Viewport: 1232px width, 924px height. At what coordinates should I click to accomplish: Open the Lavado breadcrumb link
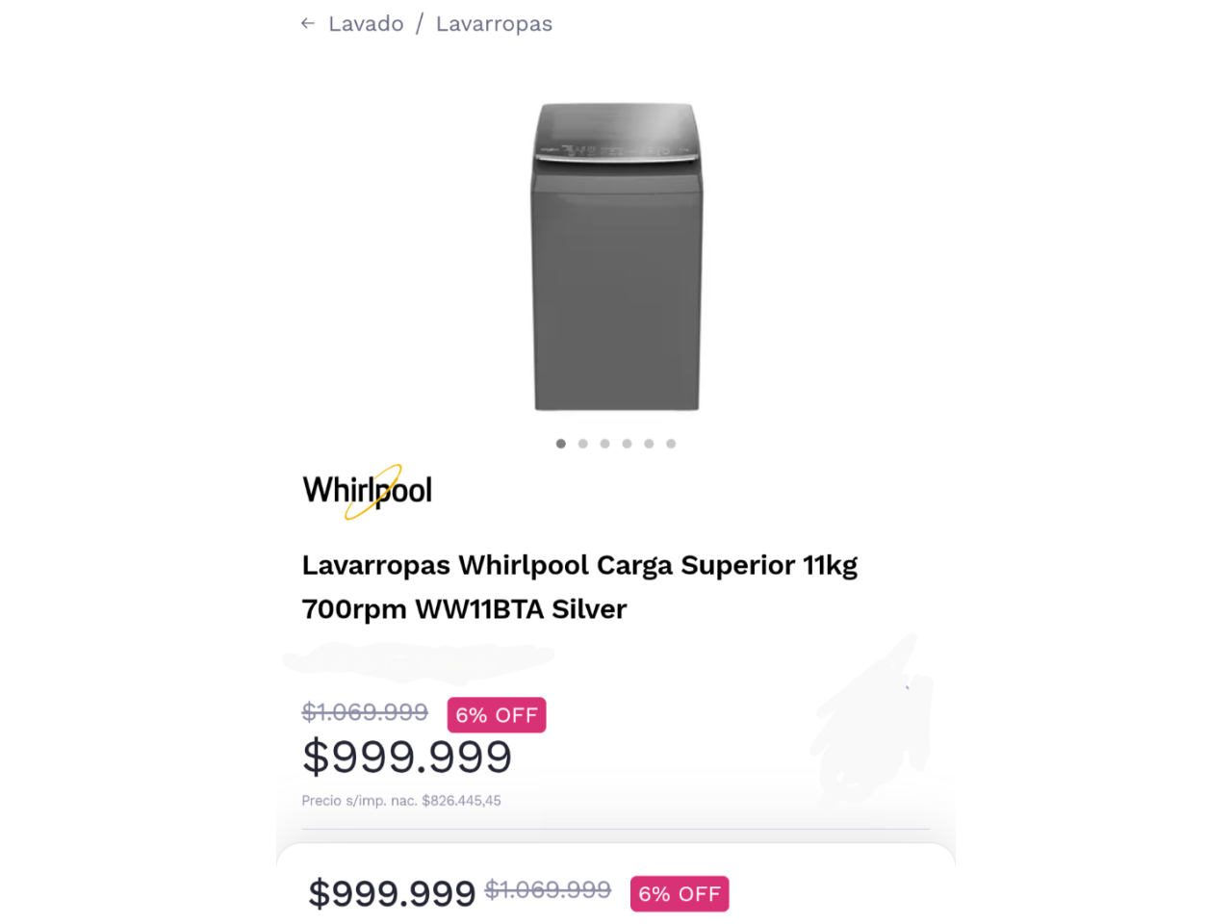click(366, 24)
